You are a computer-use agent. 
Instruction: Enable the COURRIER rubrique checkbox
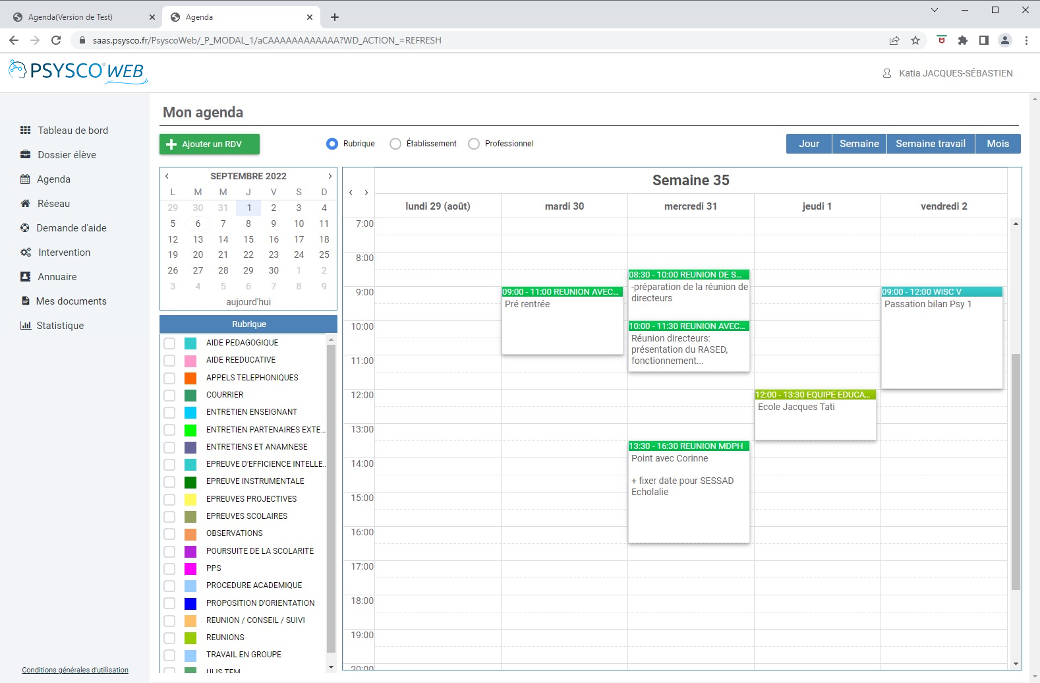click(x=169, y=396)
